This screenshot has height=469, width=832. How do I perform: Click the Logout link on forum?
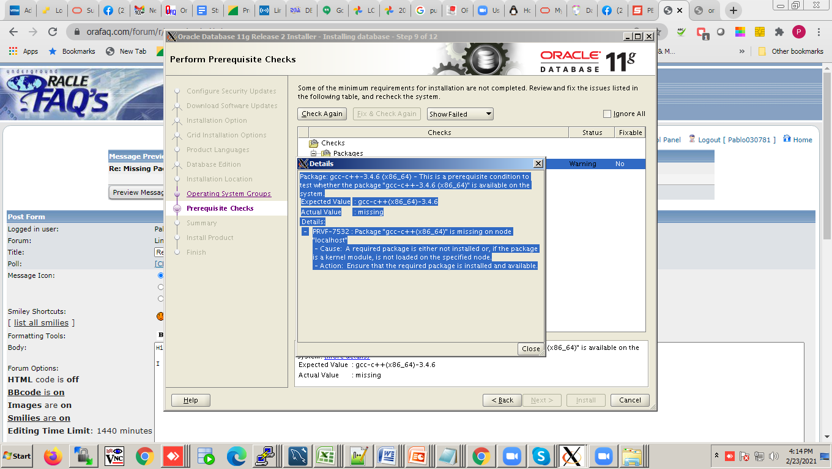[x=709, y=140]
